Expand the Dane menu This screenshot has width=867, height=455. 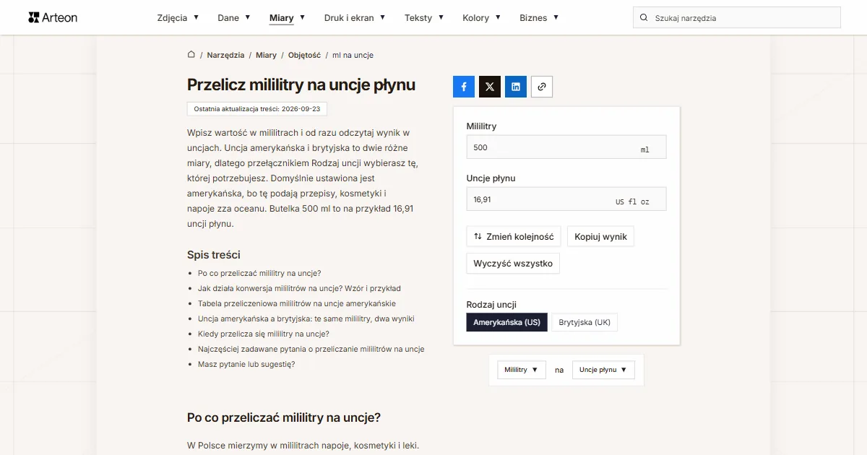click(234, 18)
